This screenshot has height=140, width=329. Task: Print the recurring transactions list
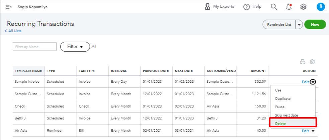[303, 62]
